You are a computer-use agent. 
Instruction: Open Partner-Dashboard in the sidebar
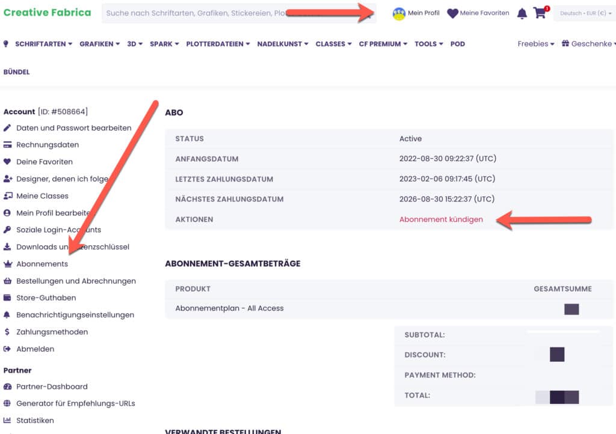point(52,387)
